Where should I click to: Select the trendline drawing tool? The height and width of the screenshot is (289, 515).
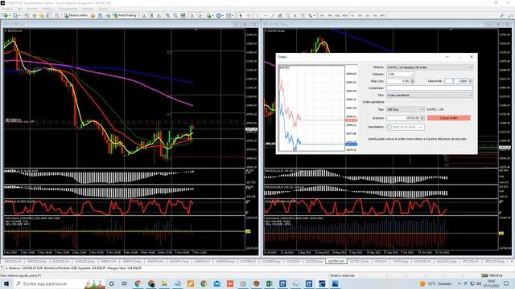click(272, 15)
